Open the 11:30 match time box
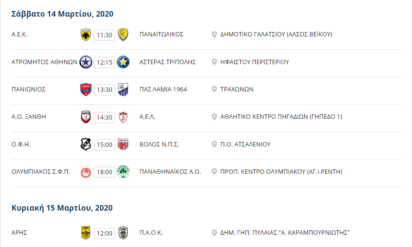Screen dimensions: 412x247 tap(105, 35)
